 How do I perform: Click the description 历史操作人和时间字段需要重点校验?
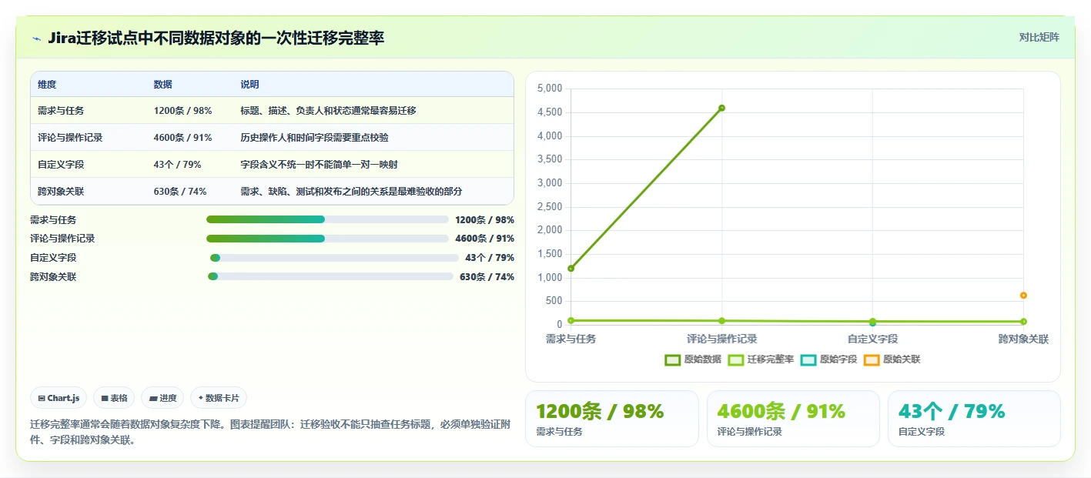314,138
